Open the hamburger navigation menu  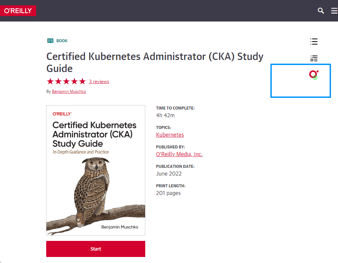[334, 11]
